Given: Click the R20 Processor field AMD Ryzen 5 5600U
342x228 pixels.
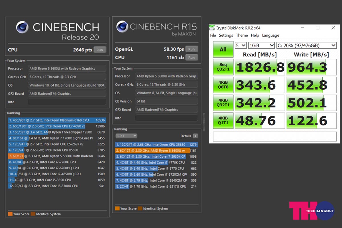Looking at the screenshot, I should coord(67,69).
